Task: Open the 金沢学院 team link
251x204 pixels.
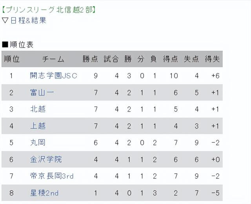Action: pyautogui.click(x=46, y=159)
